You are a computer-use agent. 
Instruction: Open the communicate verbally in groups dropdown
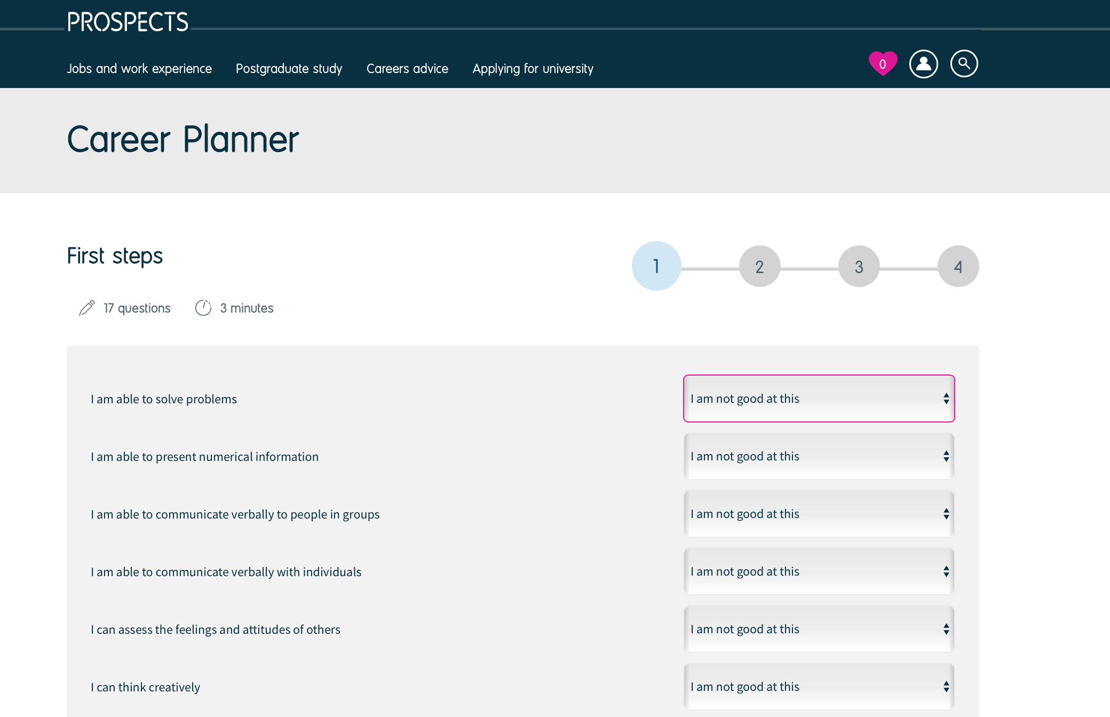click(x=819, y=514)
